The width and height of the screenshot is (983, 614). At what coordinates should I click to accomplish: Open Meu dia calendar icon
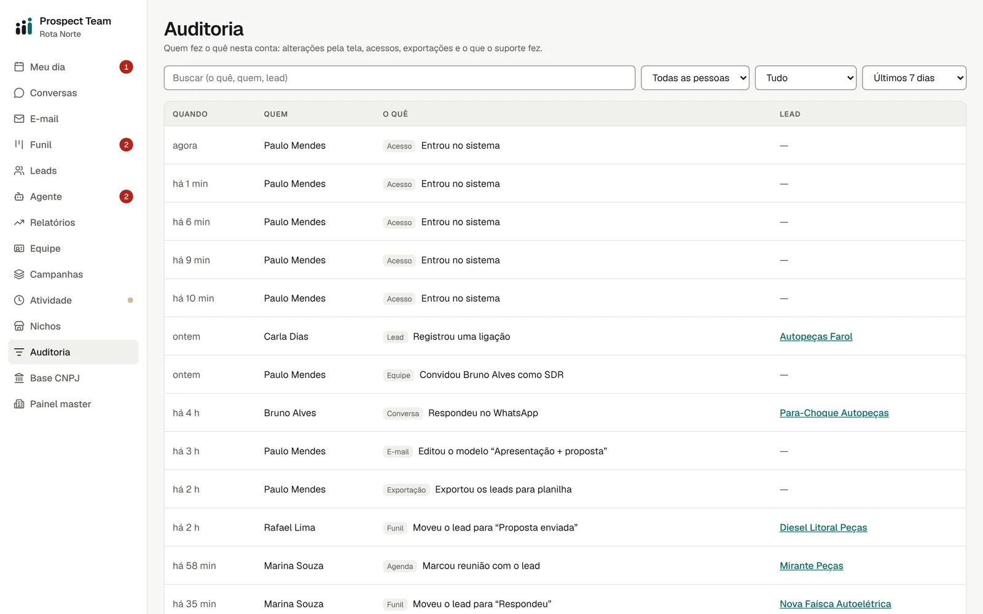19,67
